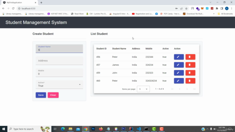Open password key icon in address bar
This screenshot has height=132, width=235.
[x=177, y=8]
